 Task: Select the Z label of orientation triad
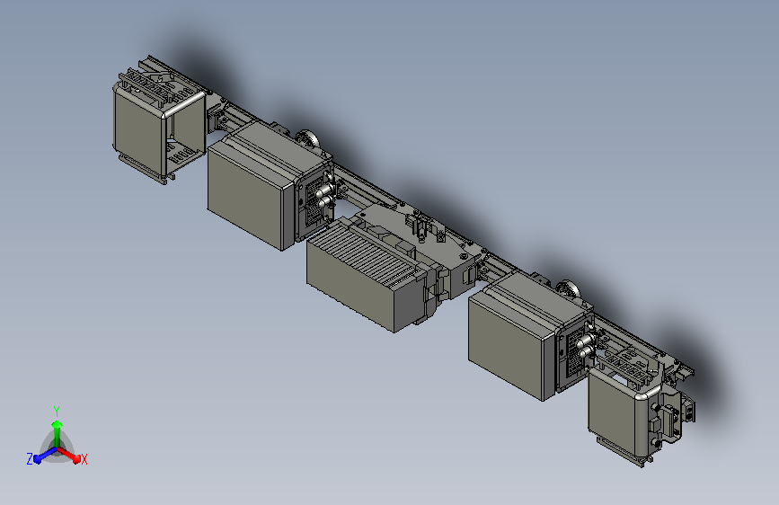click(x=30, y=459)
